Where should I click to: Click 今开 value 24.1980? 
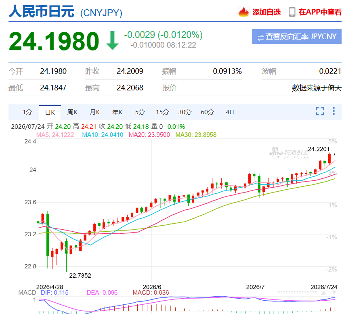53,71
